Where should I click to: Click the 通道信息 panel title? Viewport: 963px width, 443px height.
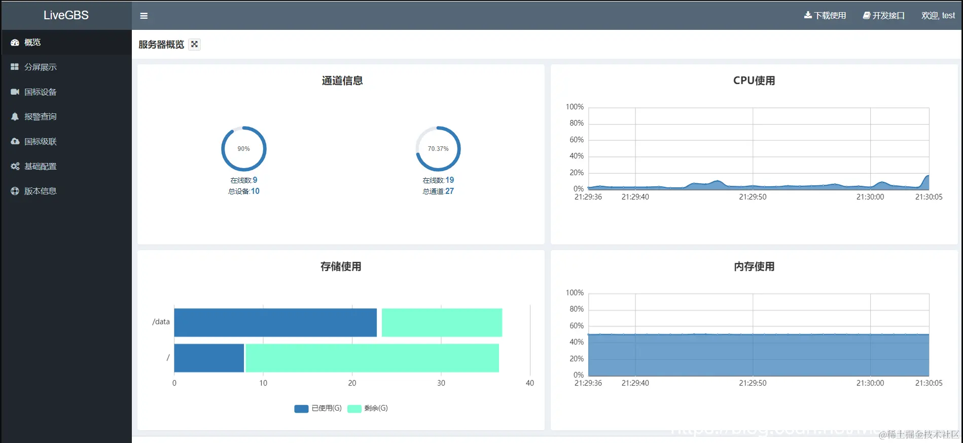(x=342, y=80)
